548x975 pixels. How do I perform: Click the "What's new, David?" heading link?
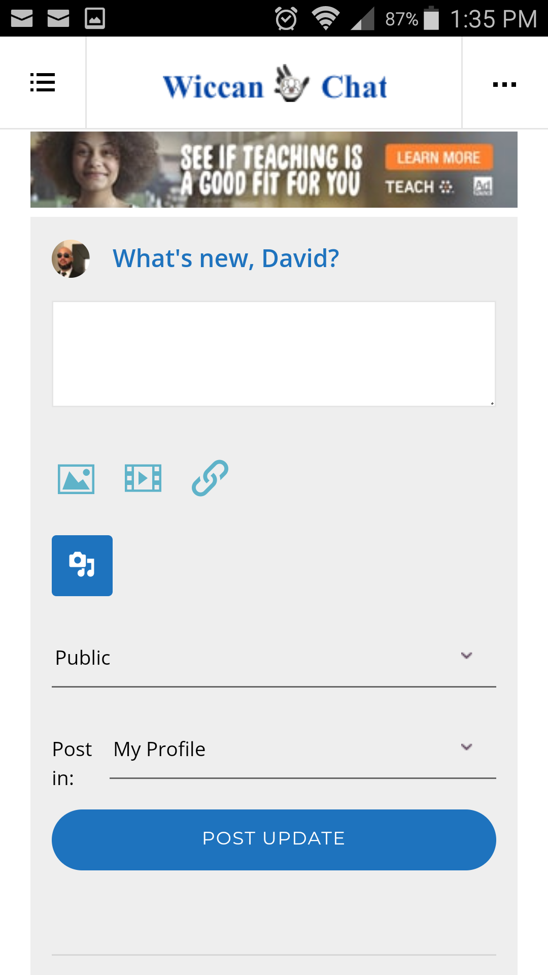[226, 258]
